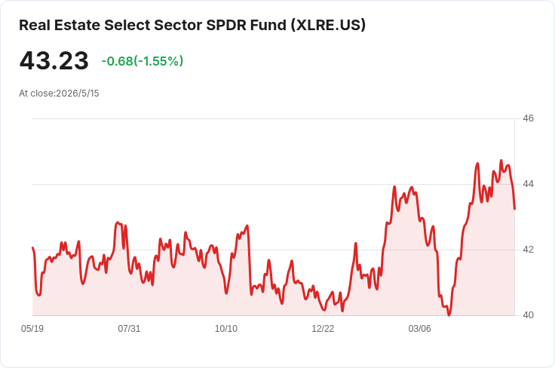Click the chart's lowest trough after 03/06
The width and height of the screenshot is (555, 368).
[449, 314]
